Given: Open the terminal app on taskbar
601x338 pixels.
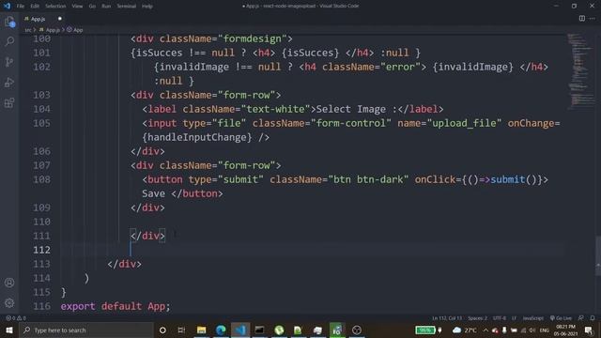Looking at the screenshot, I should (x=259, y=330).
